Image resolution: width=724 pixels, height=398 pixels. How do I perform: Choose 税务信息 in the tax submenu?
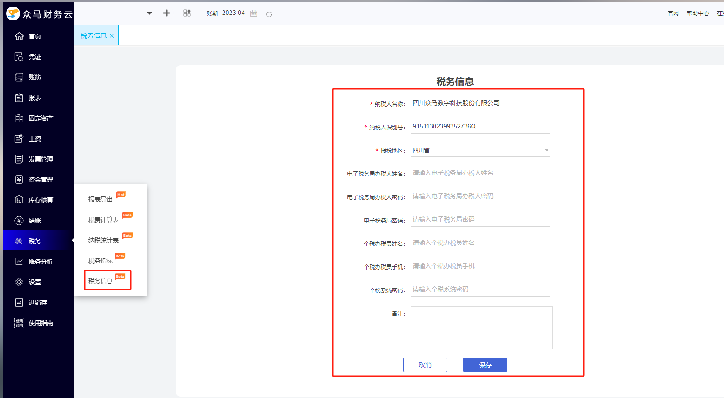point(101,281)
